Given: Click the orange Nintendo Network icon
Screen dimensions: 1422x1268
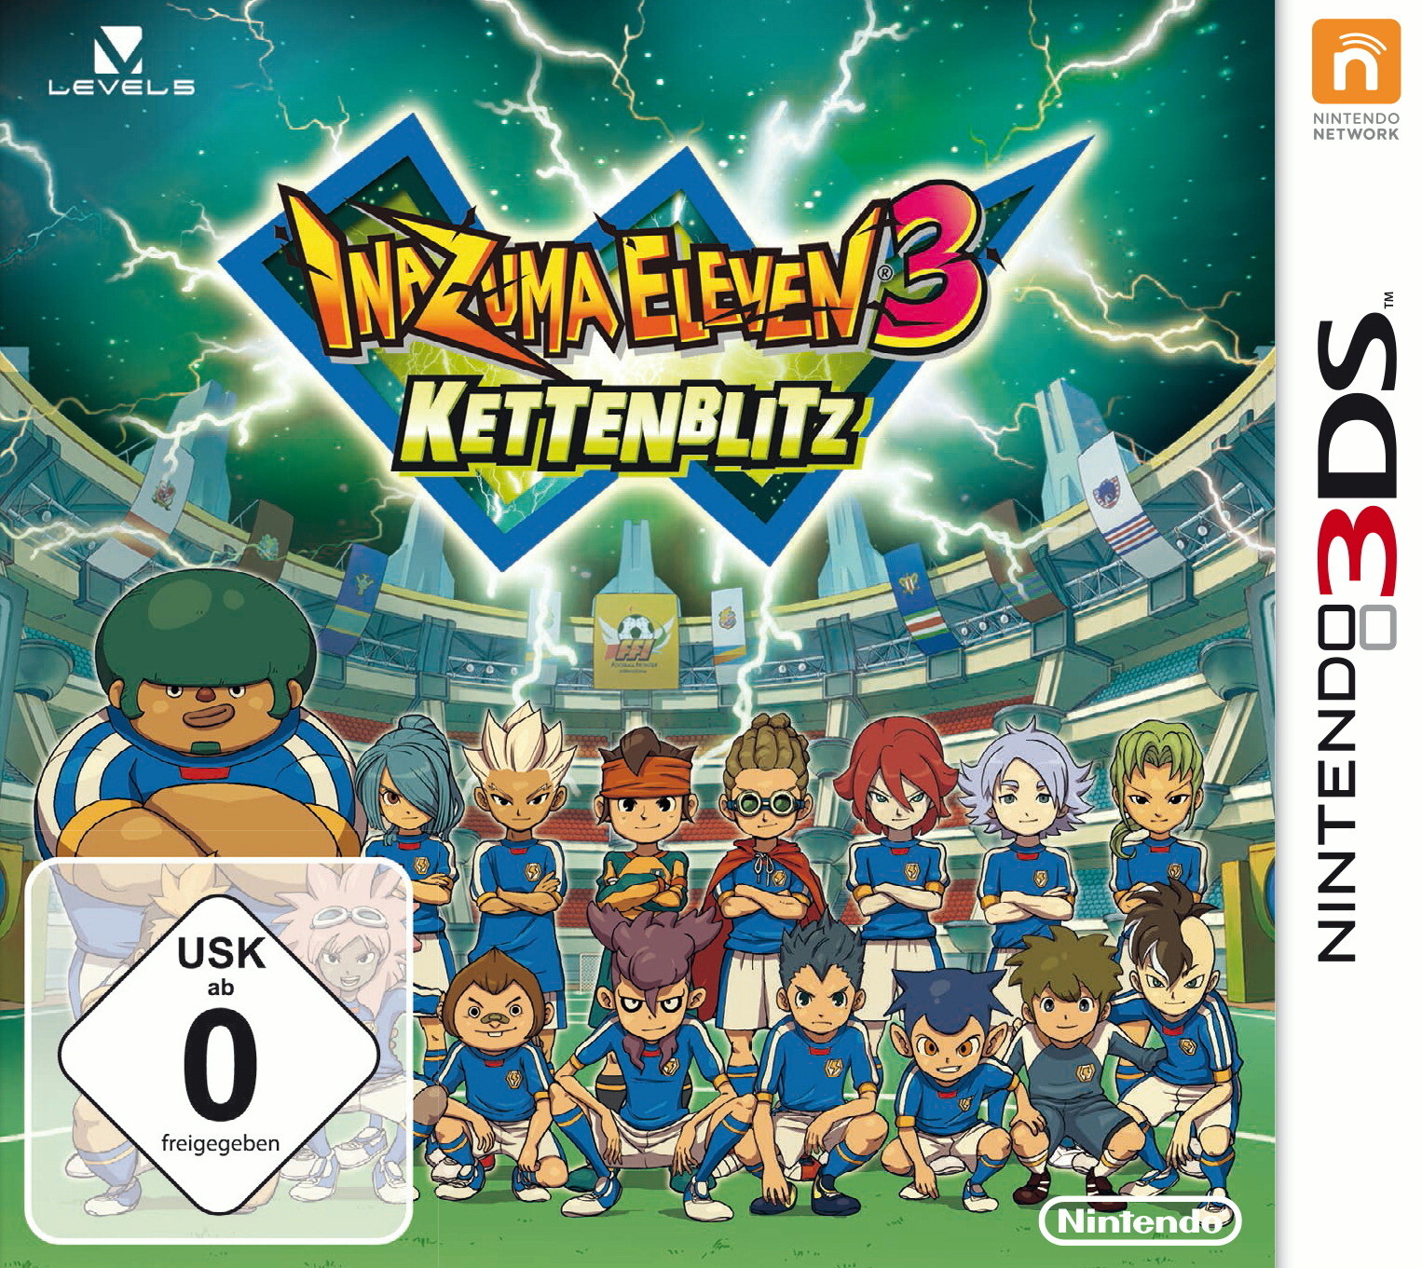Looking at the screenshot, I should coord(1356,61).
